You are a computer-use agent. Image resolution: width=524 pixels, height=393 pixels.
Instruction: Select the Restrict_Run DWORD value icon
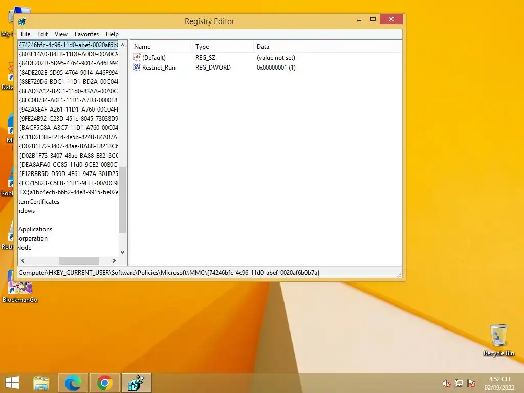point(137,67)
